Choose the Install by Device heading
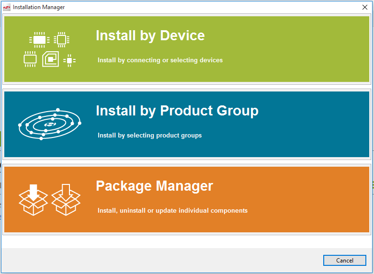Viewport: 374px width, 274px height. click(x=150, y=35)
